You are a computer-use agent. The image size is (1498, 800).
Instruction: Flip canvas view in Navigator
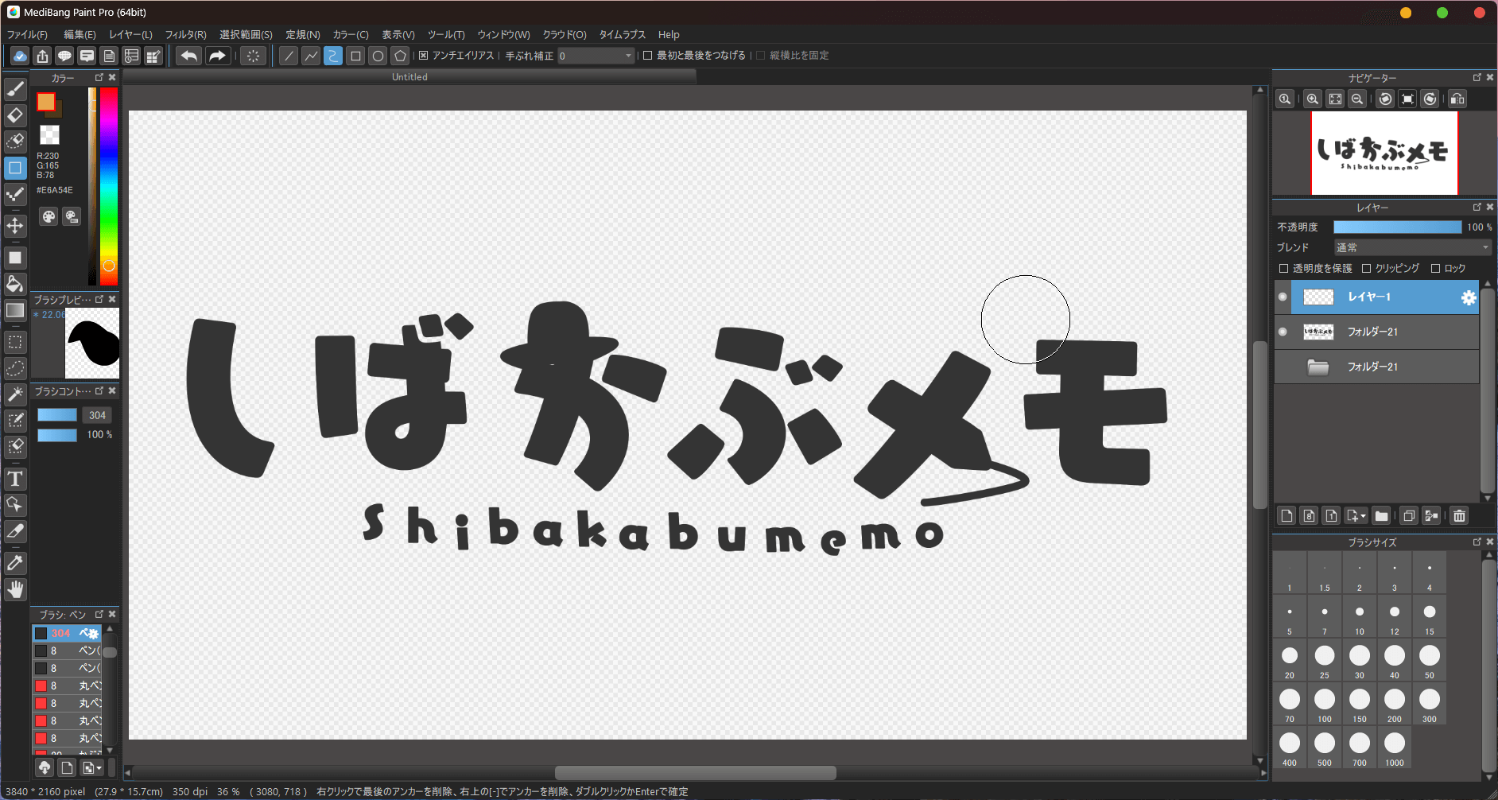[1457, 99]
